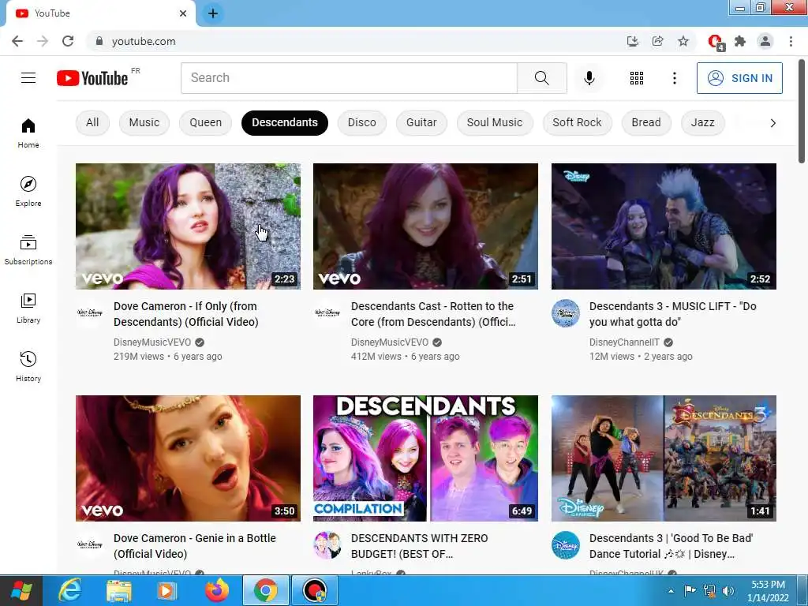Click the red extension icon with badge
Screen dimensions: 808x606
[716, 43]
